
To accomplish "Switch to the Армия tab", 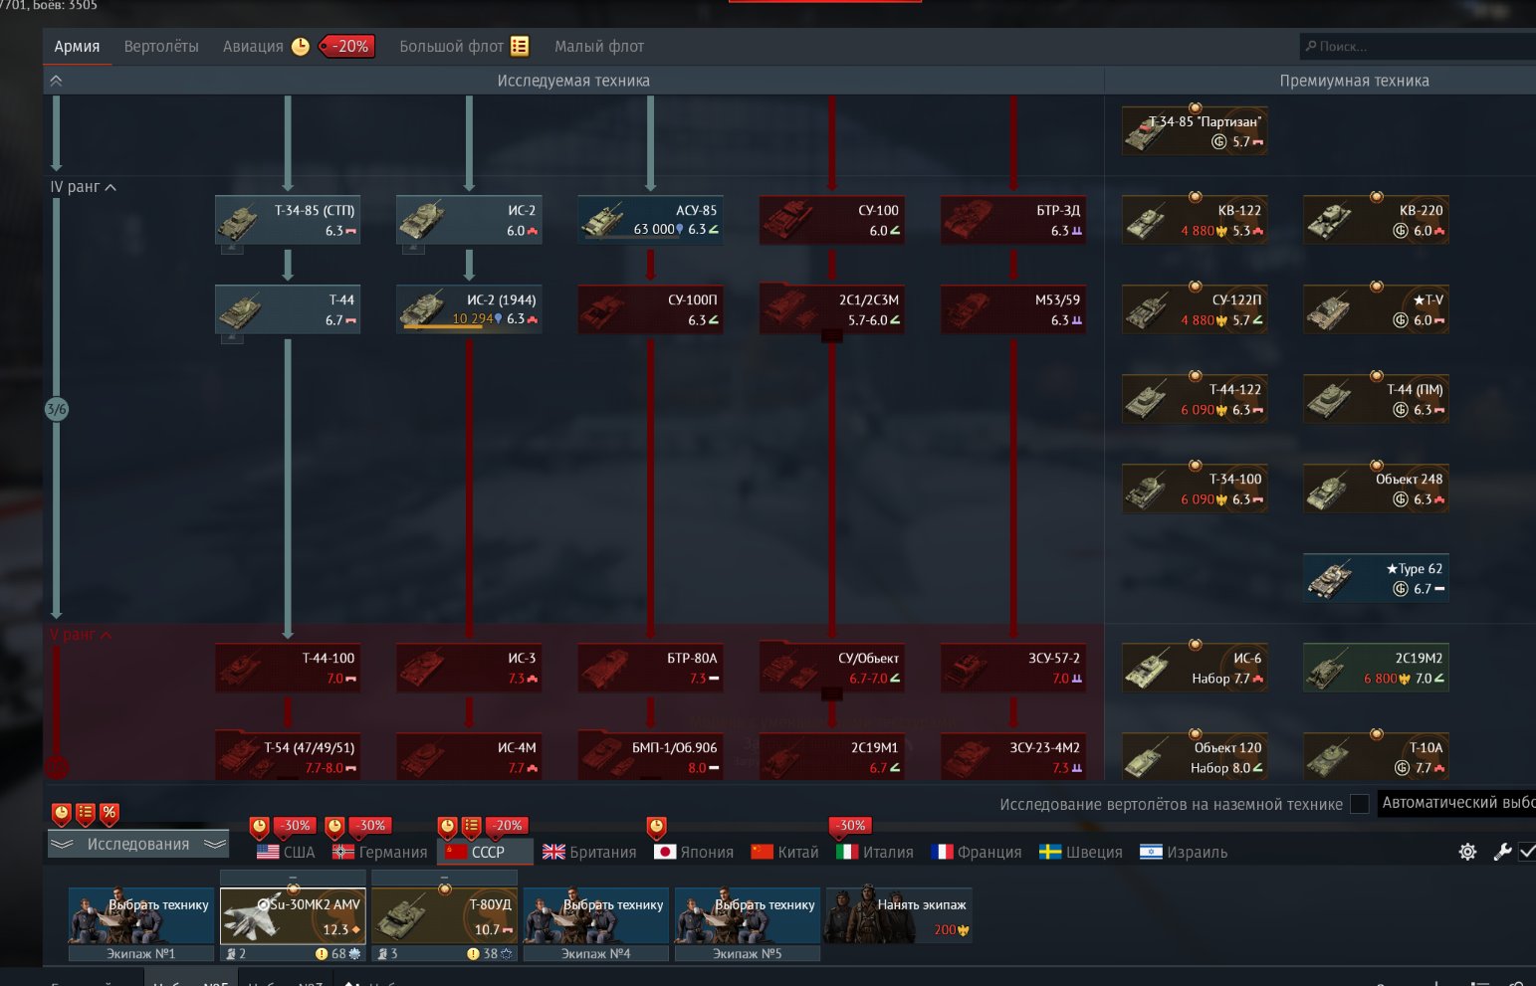I will click(x=77, y=47).
